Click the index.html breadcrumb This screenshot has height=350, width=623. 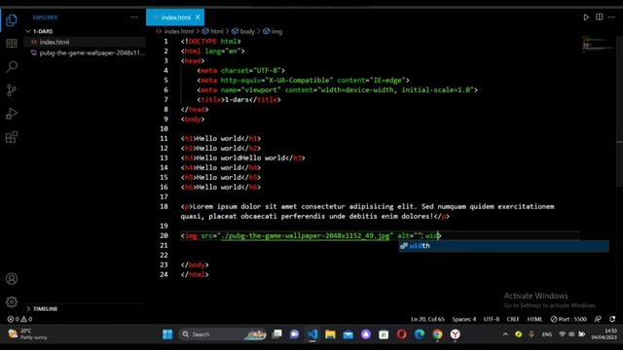175,31
